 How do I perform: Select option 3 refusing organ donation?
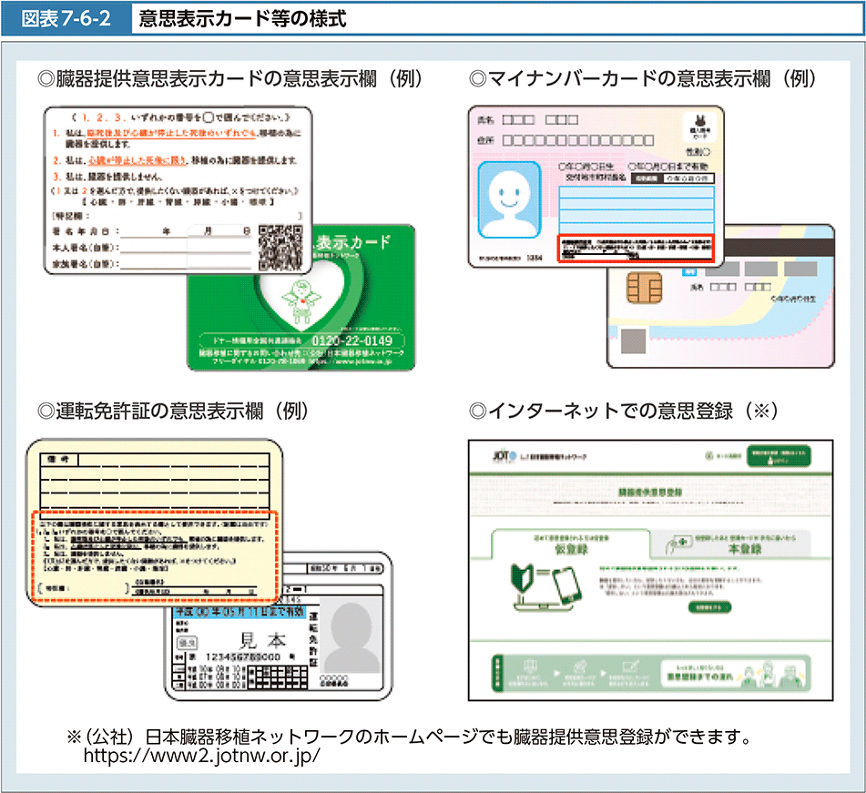coord(56,177)
